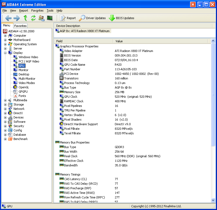217x210 pixels.
Task: Select the Network icon in the tree
Action: 10,109
